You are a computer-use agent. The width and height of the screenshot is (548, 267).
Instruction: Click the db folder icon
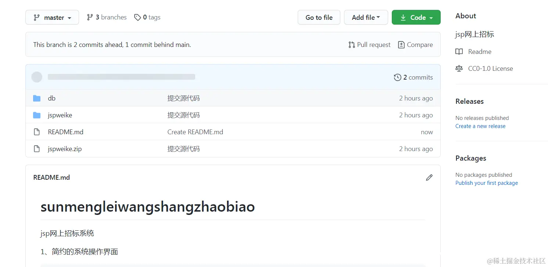coord(37,98)
